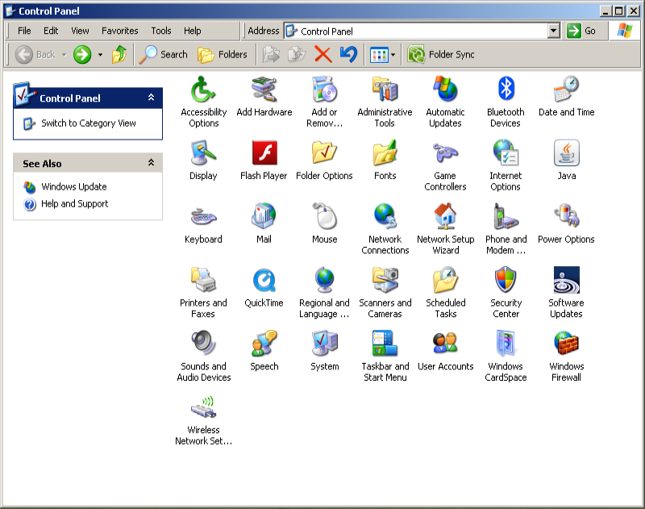Open Scheduled Tasks folder
Viewport: 645px width, 509px height.
coord(446,292)
